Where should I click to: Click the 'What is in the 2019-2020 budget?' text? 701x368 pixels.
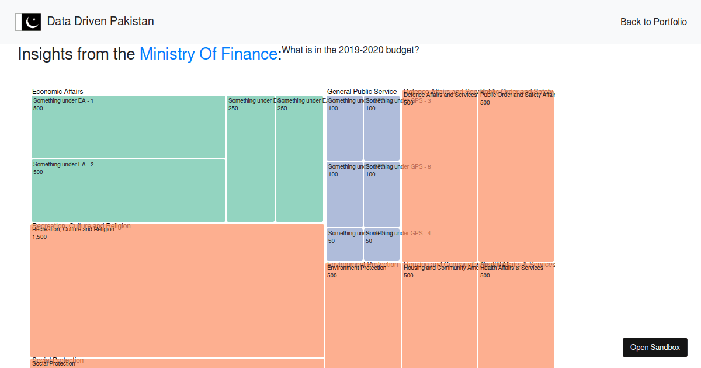tap(350, 50)
